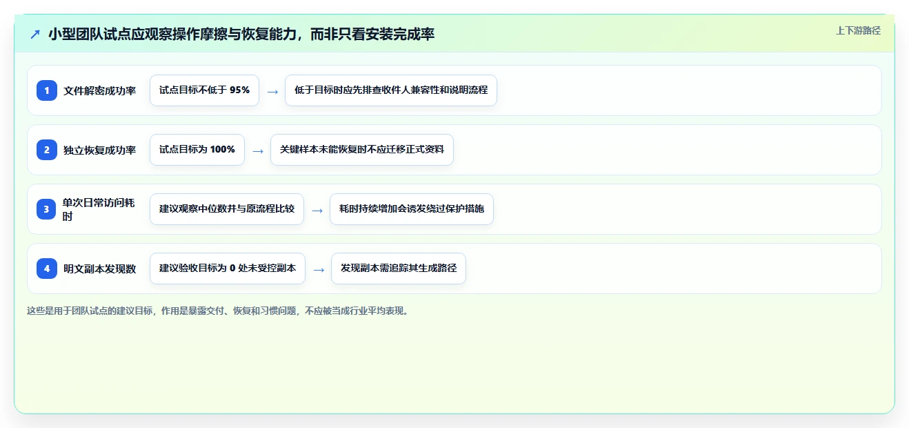Click the 低于目标时应先排查收件人兼容性和说明流程 chip
Screen dimensions: 909x428
[x=391, y=90]
